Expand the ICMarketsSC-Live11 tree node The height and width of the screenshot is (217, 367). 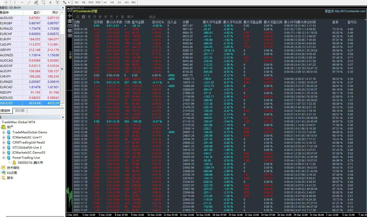point(4,137)
